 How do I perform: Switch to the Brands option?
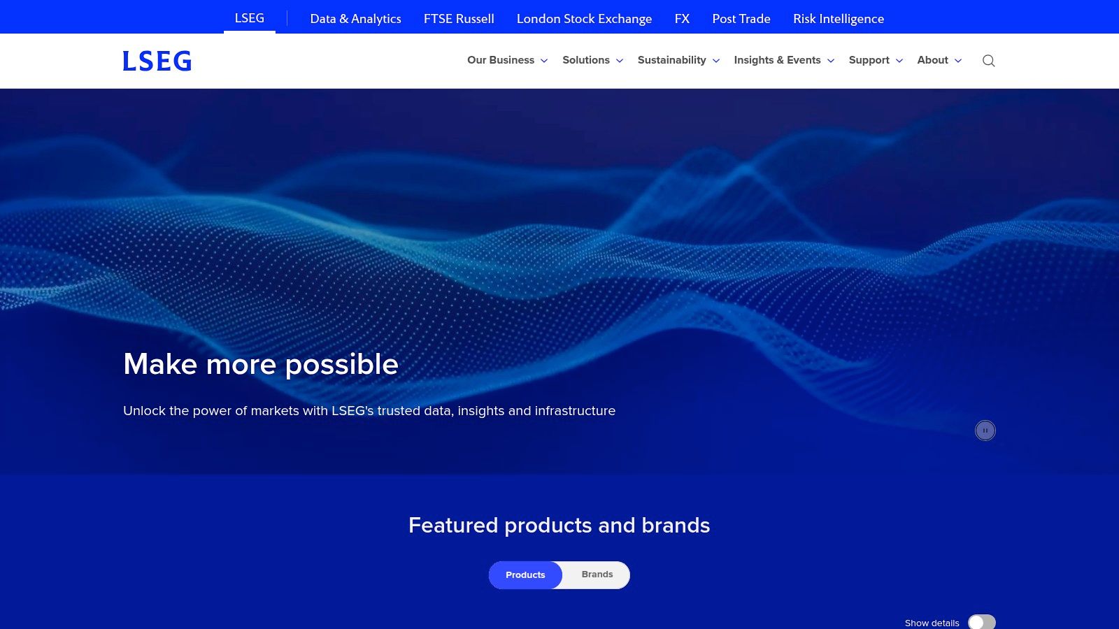(x=597, y=574)
